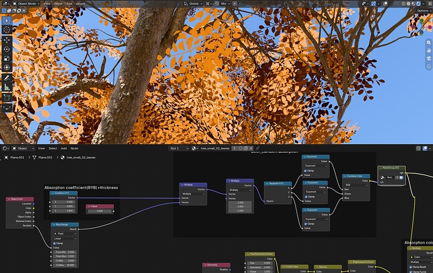Click the tree_small_02_leaves material name field
The image size is (433, 273).
[x=215, y=148]
